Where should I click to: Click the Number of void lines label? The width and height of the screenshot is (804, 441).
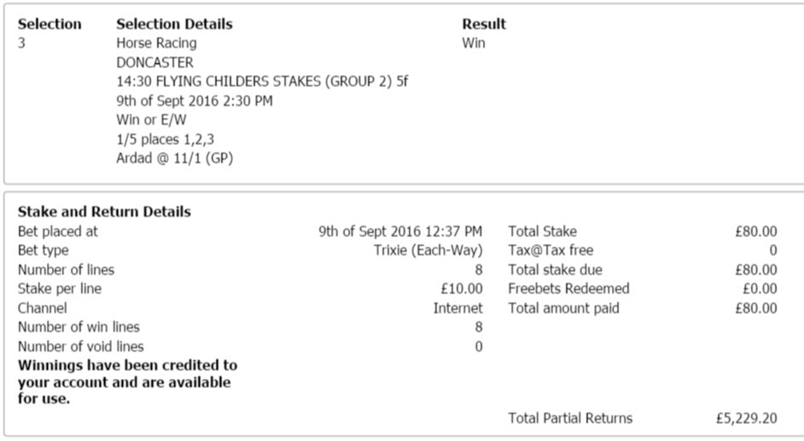pyautogui.click(x=80, y=347)
